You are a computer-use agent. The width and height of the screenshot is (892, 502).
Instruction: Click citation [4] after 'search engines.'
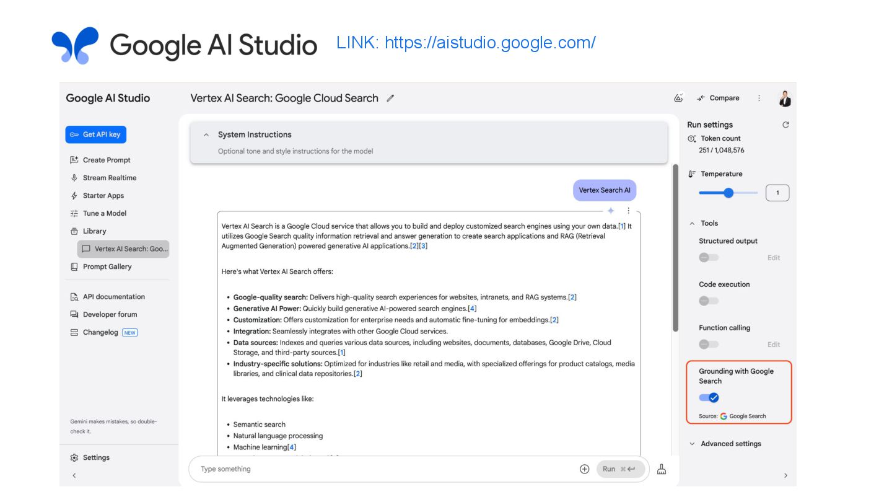tap(473, 309)
